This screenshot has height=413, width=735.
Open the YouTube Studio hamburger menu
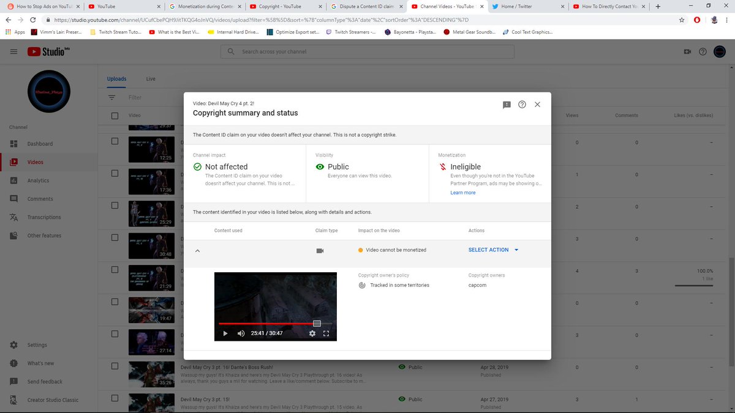point(13,52)
